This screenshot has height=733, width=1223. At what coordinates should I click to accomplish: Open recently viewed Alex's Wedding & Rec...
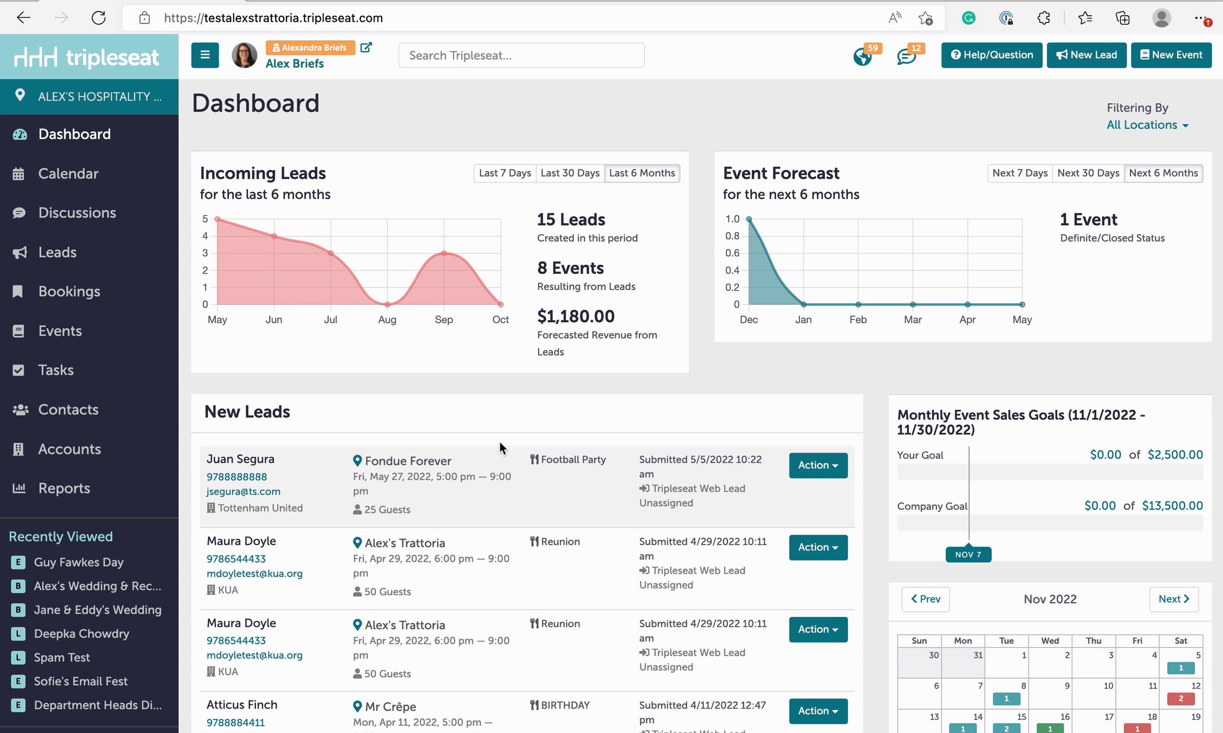pyautogui.click(x=97, y=586)
